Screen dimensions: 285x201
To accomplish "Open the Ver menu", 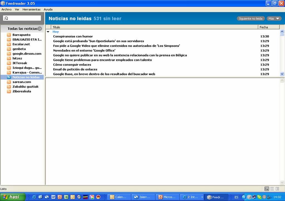I will [x=17, y=9].
